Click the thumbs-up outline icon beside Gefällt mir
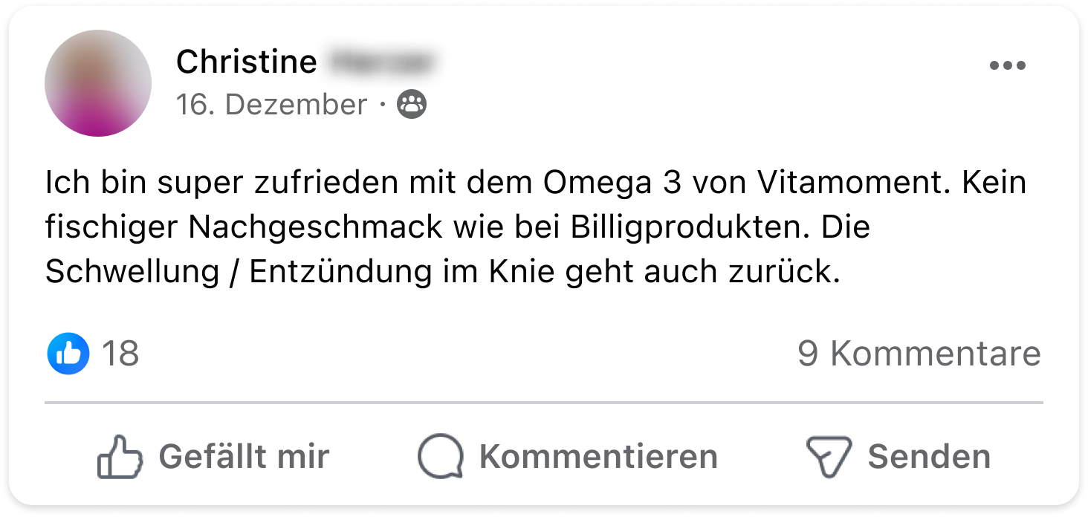Screen dimensions: 1088x517 [x=120, y=456]
